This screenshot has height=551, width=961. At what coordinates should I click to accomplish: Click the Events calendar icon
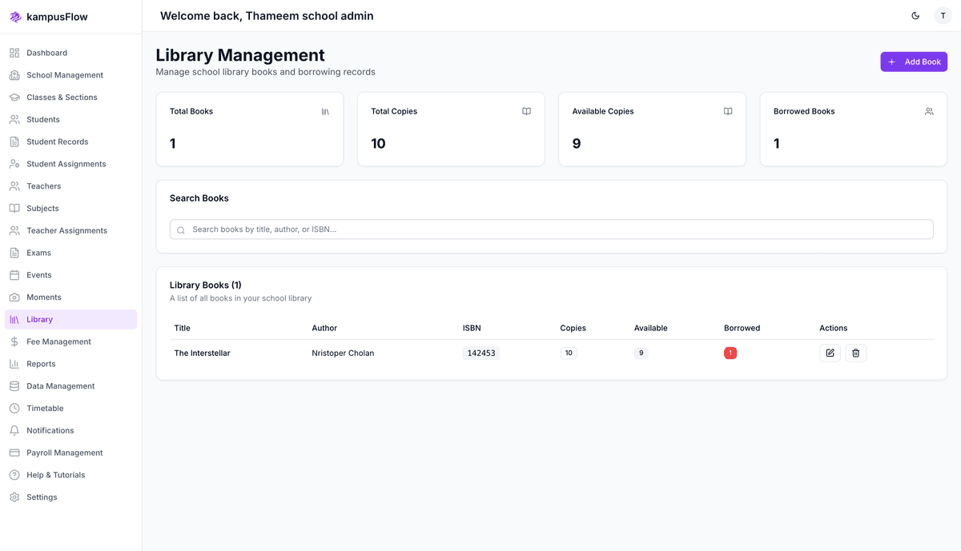(14, 275)
